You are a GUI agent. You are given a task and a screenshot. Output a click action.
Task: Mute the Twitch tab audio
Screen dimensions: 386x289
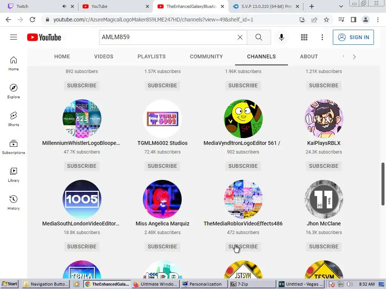[64, 6]
